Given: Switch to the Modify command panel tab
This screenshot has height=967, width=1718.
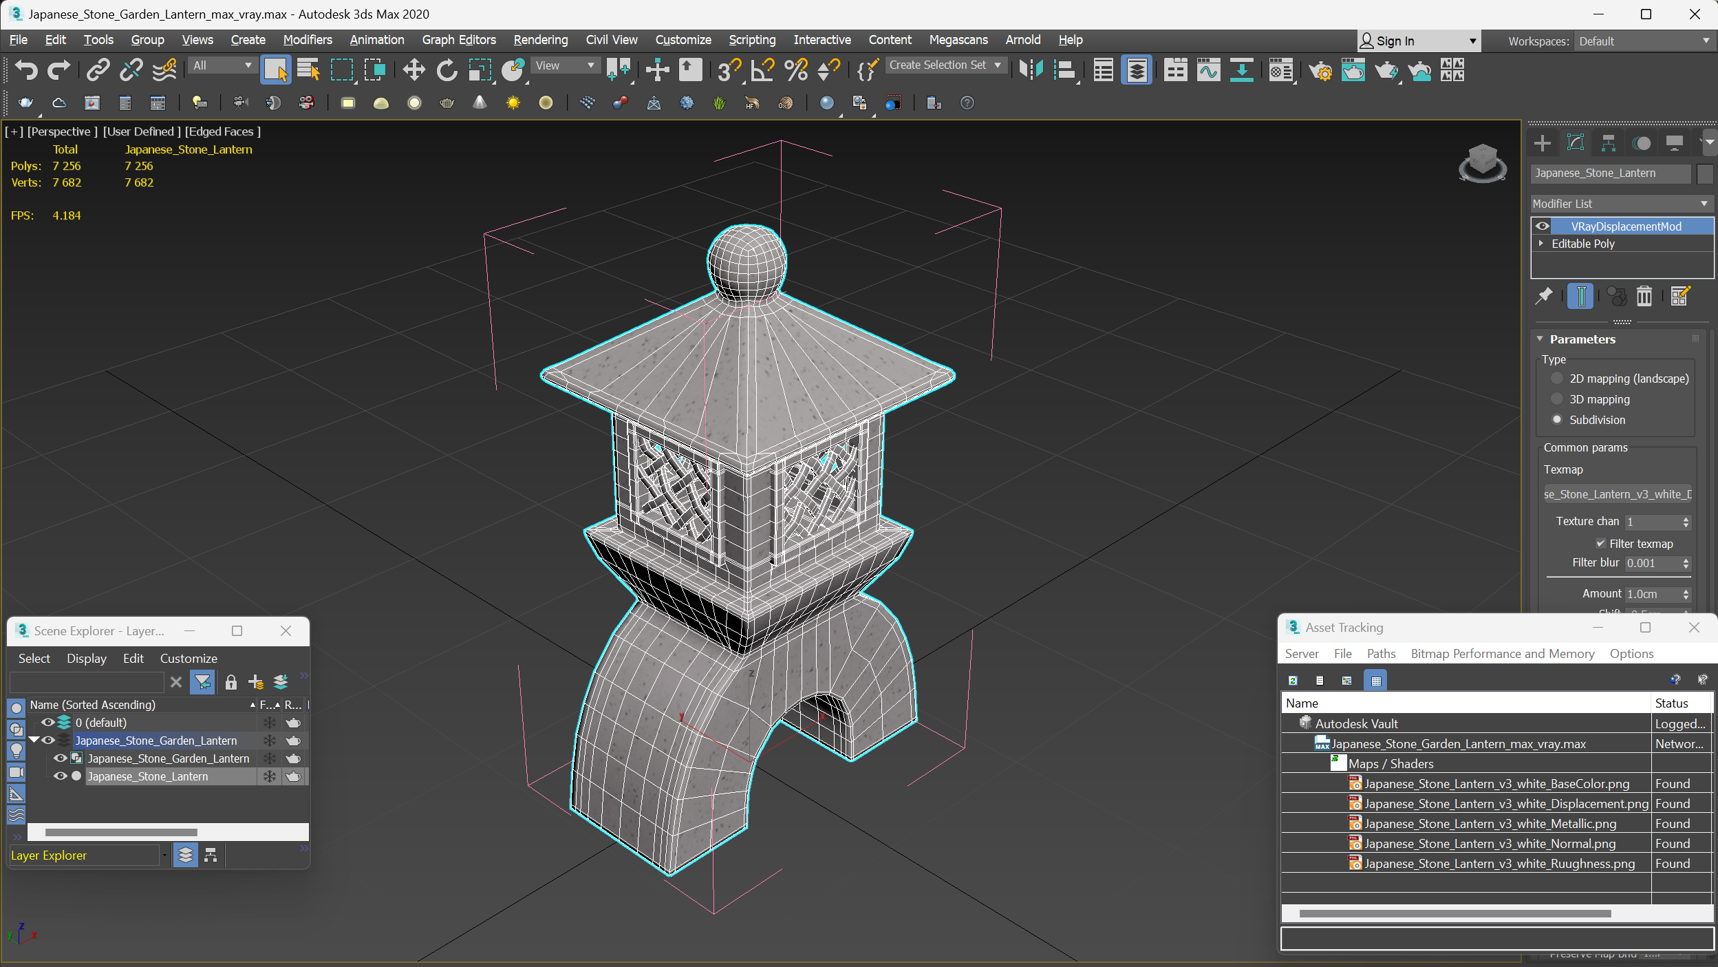Looking at the screenshot, I should [x=1576, y=143].
